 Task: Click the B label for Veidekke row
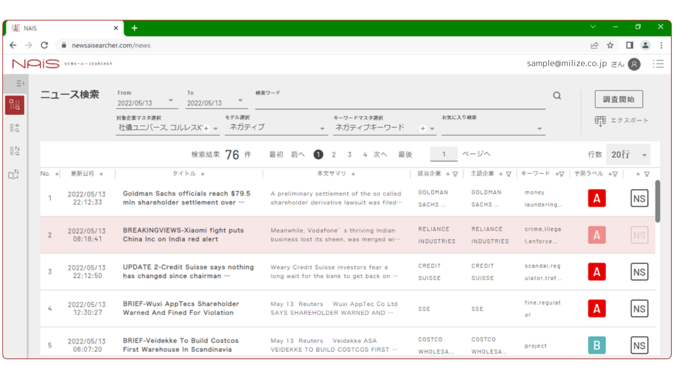coord(597,345)
